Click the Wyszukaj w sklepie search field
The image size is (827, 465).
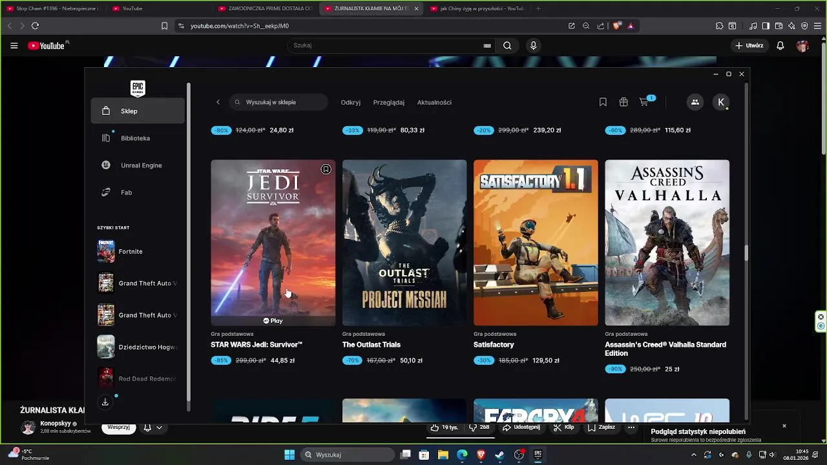pyautogui.click(x=278, y=102)
